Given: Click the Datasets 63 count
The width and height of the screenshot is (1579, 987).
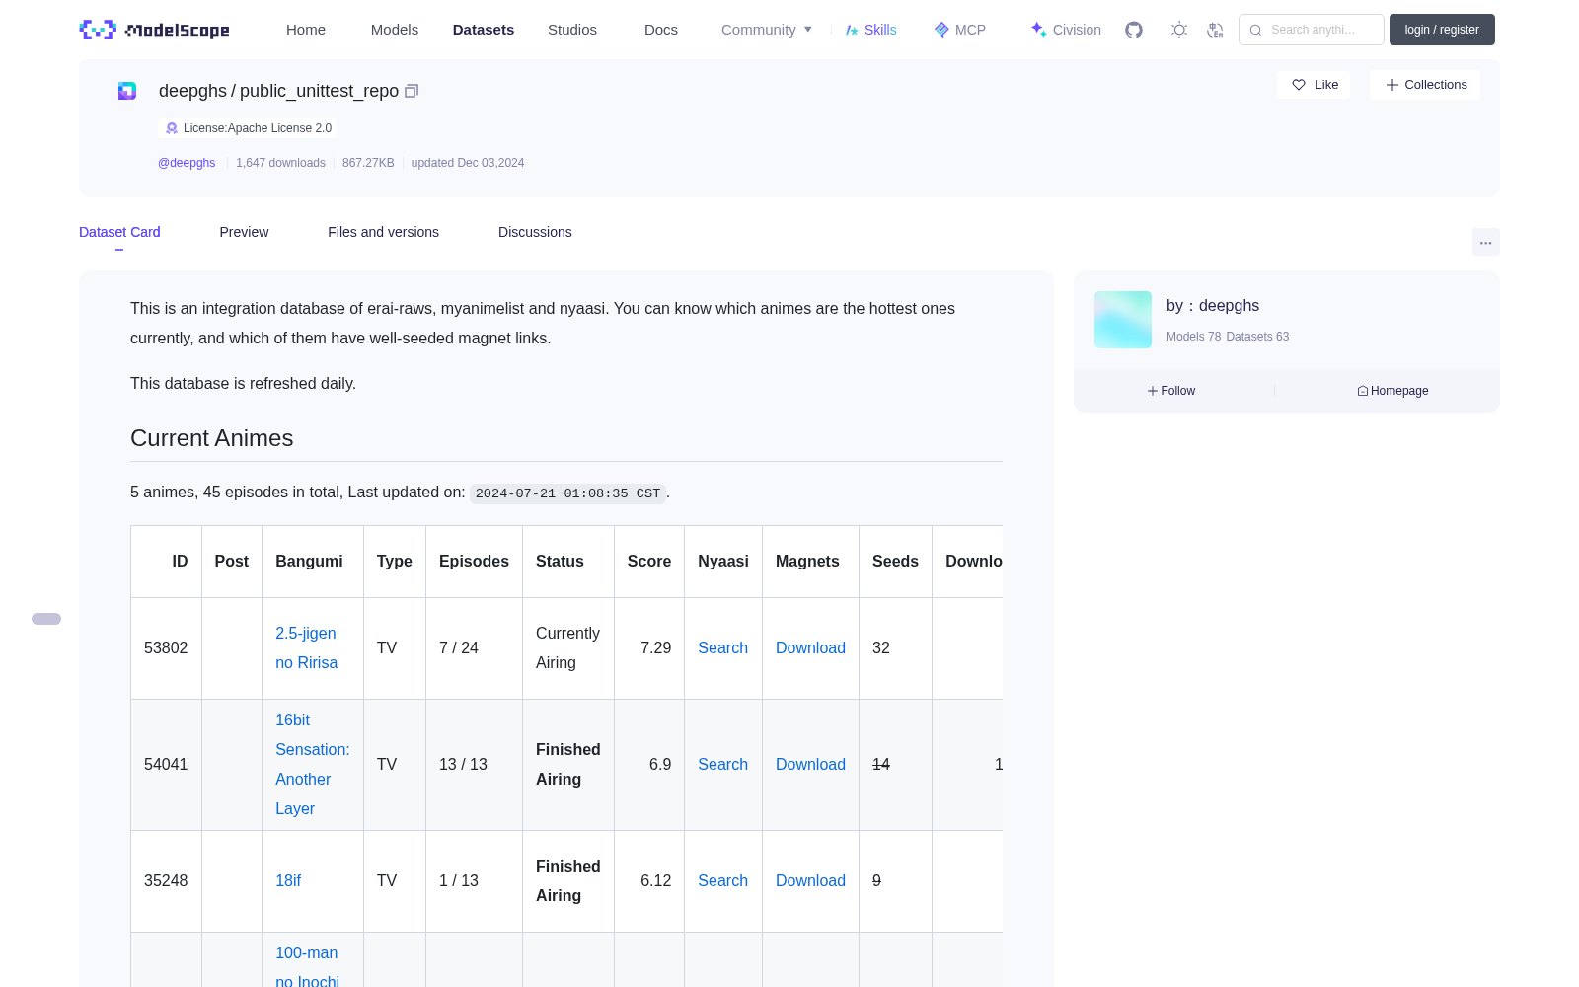Looking at the screenshot, I should coord(1257,337).
